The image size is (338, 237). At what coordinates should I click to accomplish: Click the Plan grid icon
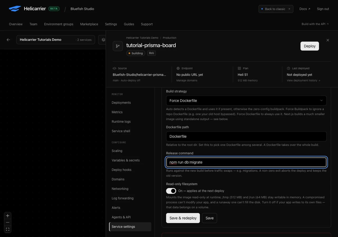click(239, 68)
